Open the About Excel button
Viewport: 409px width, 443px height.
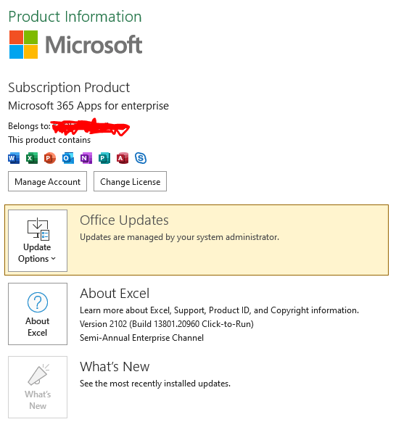(x=38, y=314)
